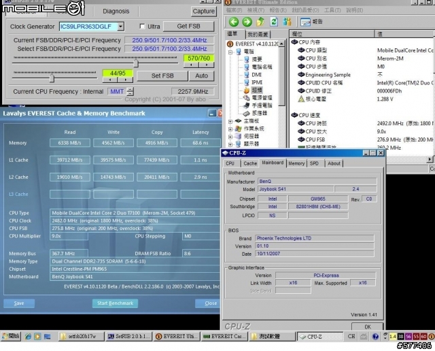Open the EVEREST report toolbar button

click(311, 22)
